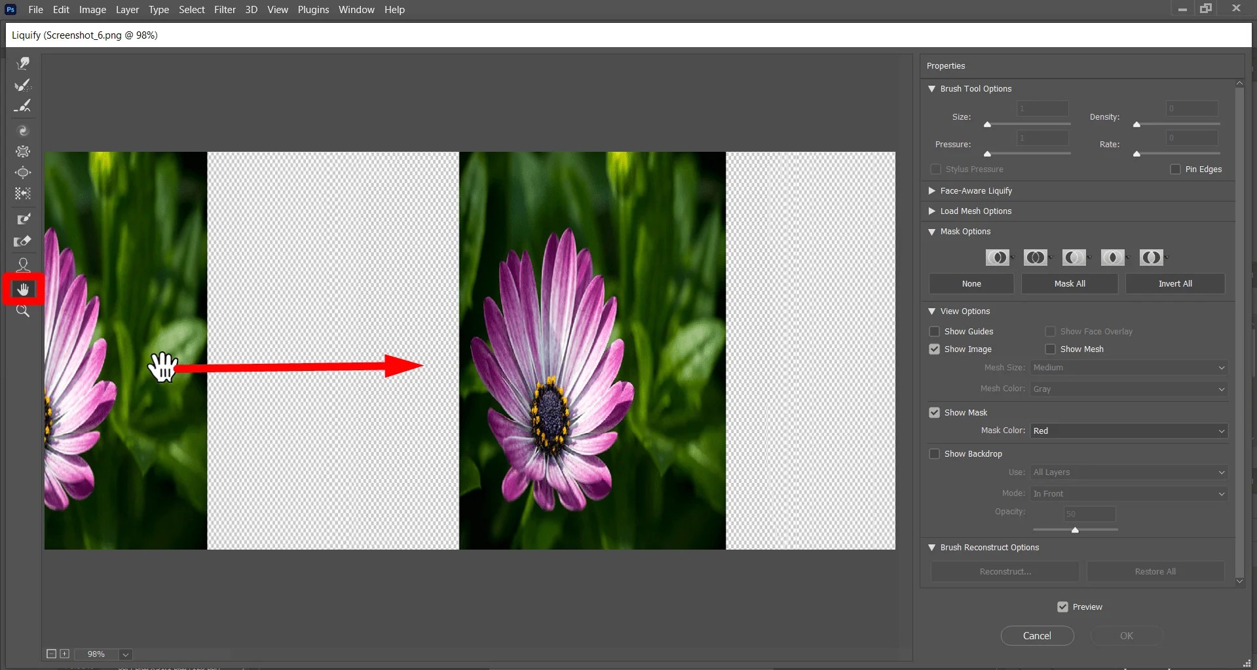Select the Twirl Clockwise tool
The width and height of the screenshot is (1257, 670).
pyautogui.click(x=24, y=130)
